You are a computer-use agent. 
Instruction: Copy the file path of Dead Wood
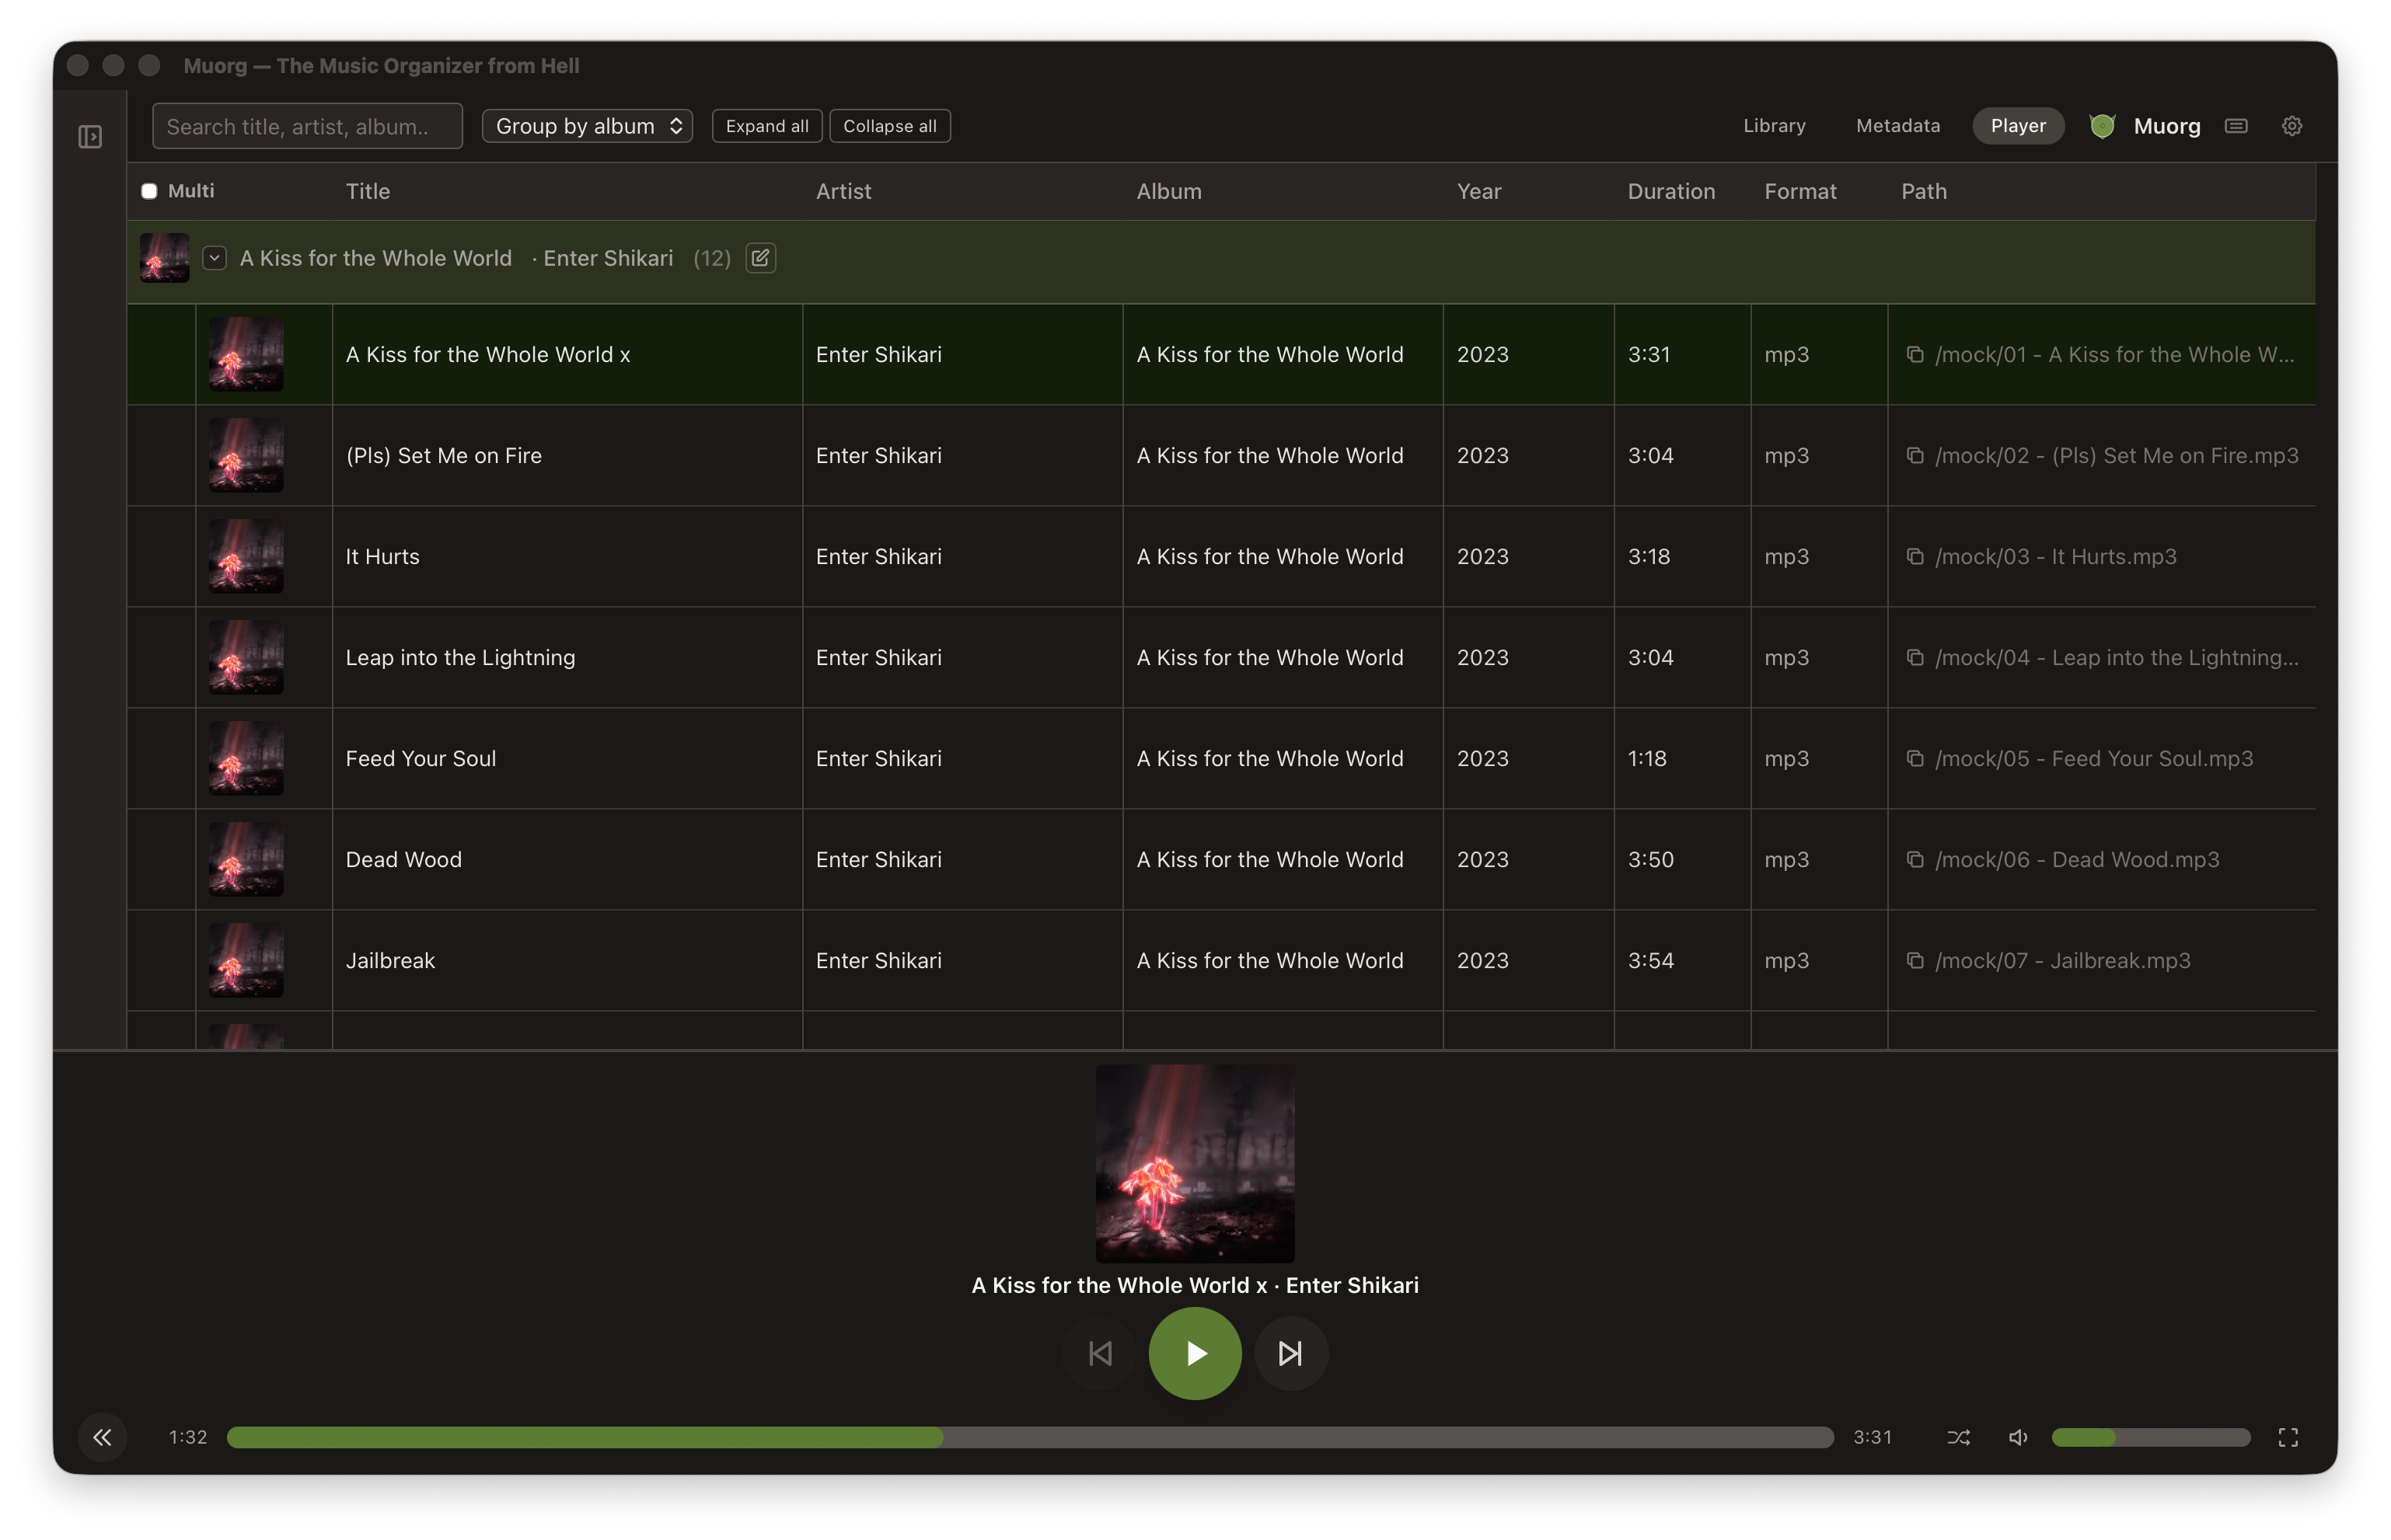(1916, 859)
